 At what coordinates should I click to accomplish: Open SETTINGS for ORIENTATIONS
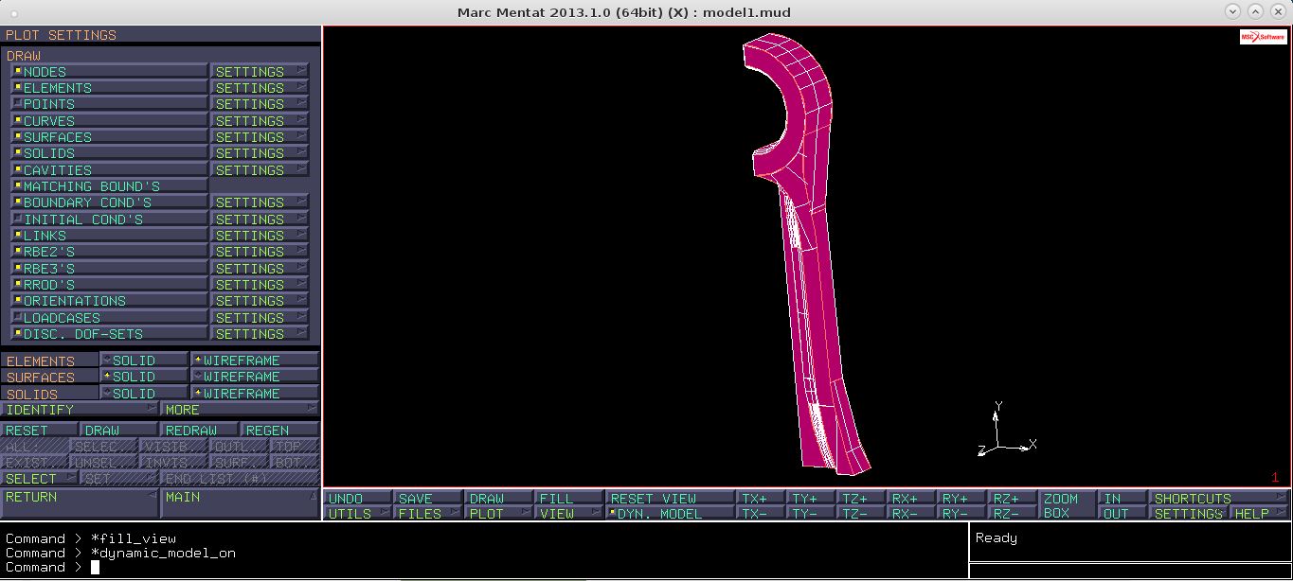(x=260, y=301)
